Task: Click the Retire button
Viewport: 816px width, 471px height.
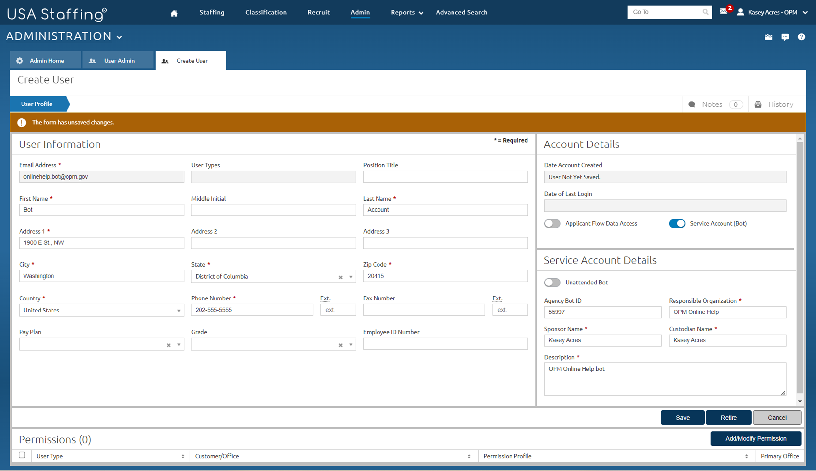Action: click(729, 418)
